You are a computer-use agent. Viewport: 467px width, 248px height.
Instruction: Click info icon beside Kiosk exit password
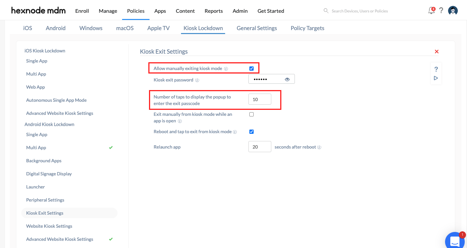click(x=197, y=80)
